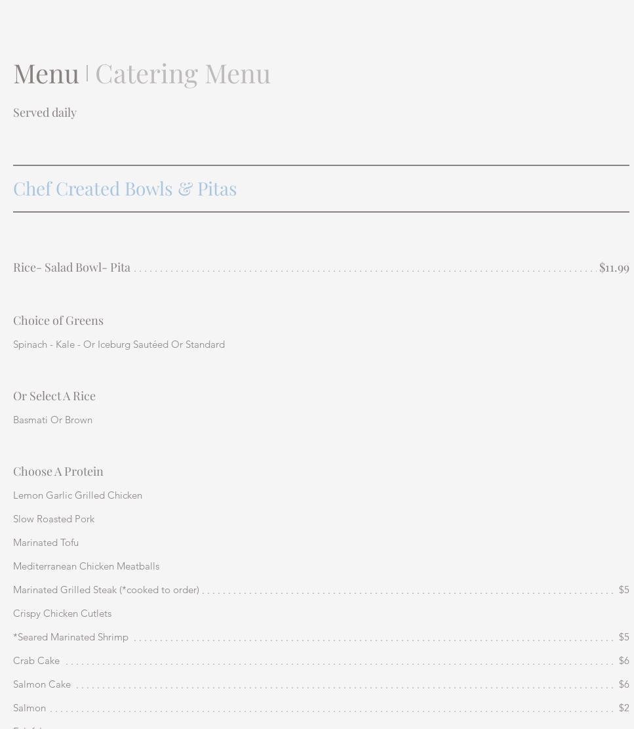This screenshot has height=729, width=634.
Task: Click the Choice of Greens heading
Action: pyautogui.click(x=58, y=320)
